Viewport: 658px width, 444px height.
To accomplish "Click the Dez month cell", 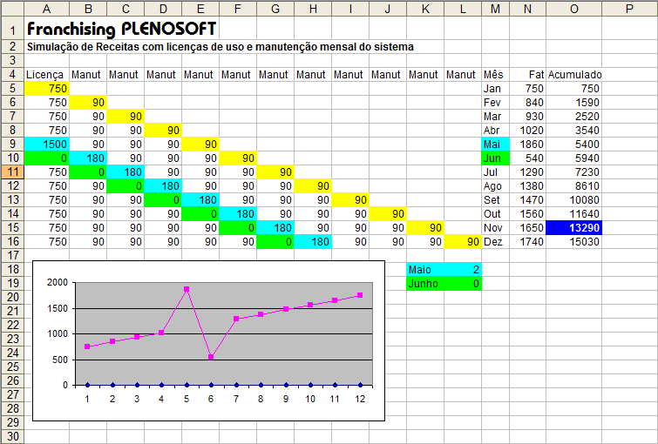I will coord(495,241).
